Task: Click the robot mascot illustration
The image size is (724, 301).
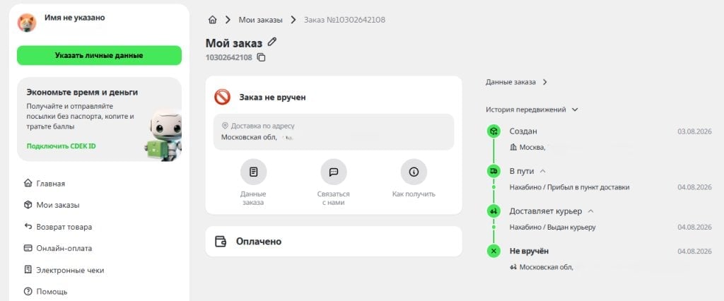Action: coord(163,135)
